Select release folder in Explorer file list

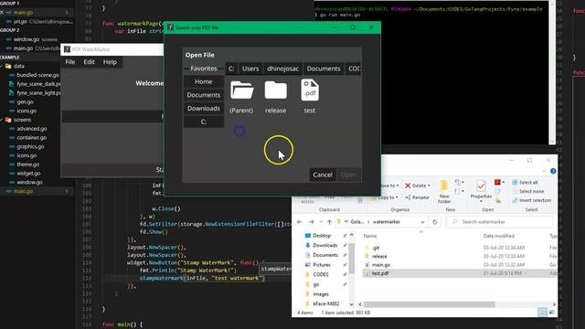376,256
